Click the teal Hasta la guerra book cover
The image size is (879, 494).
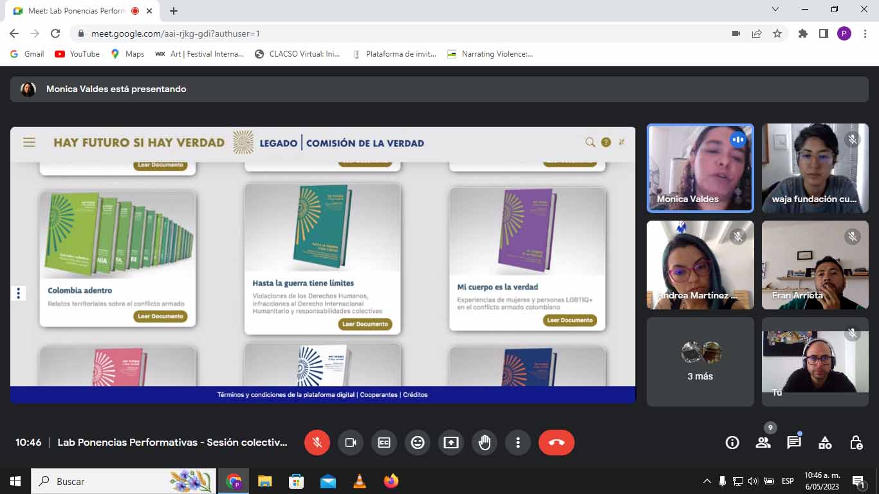click(x=322, y=226)
